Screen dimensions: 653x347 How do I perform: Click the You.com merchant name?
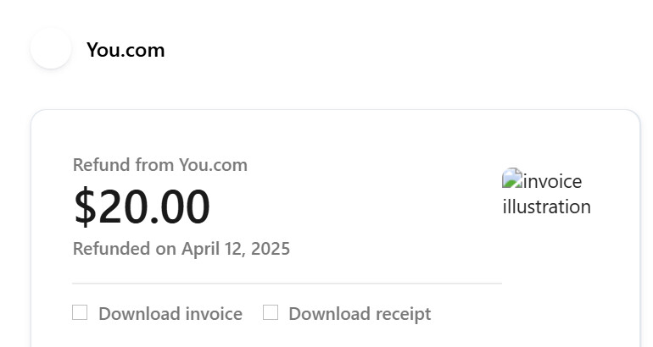[126, 50]
